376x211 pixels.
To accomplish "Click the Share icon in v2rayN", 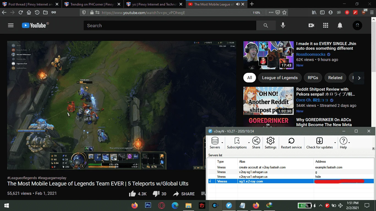I will click(x=256, y=143).
